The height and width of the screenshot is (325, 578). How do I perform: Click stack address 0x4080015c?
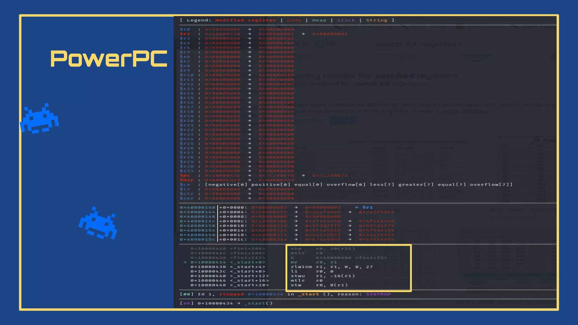(x=197, y=240)
